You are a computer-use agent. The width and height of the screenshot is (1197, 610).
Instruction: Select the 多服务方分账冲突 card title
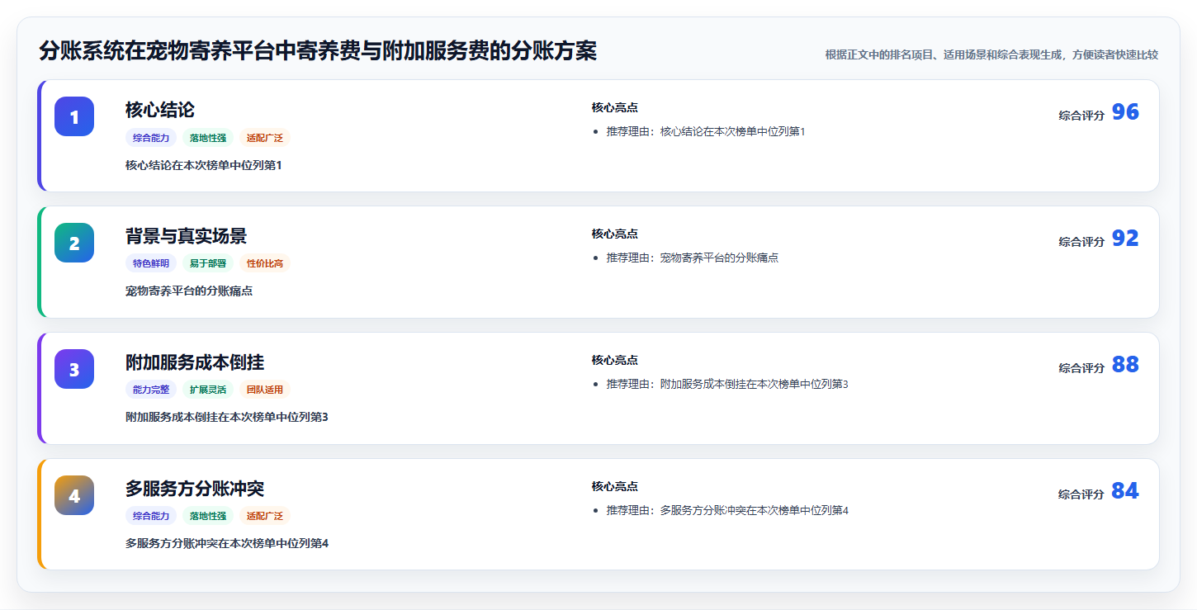pyautogui.click(x=195, y=489)
